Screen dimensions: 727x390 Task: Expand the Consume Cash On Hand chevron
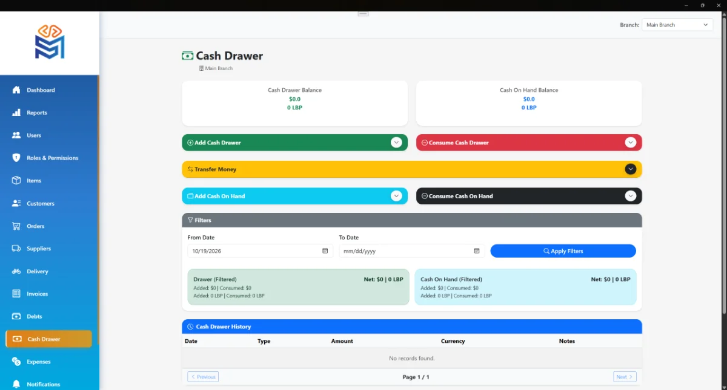[x=631, y=196]
